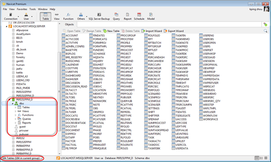The width and height of the screenshot is (271, 162).
Task: Open the Model toolbar icon
Action: [x=151, y=17]
